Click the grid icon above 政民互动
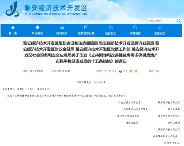 (111, 27)
